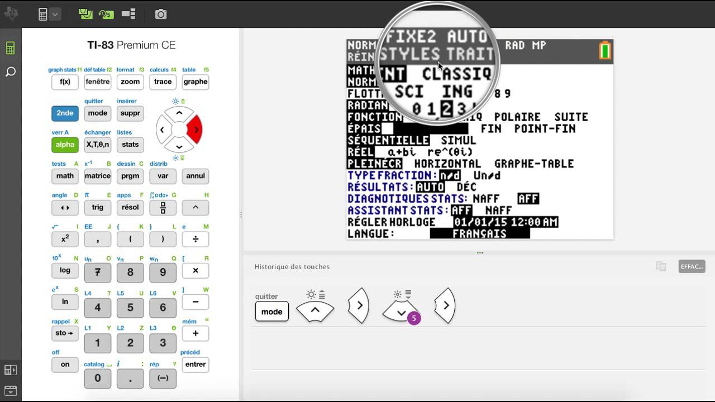Click the X,T,θ,n key
This screenshot has height=402, width=715.
tap(98, 145)
